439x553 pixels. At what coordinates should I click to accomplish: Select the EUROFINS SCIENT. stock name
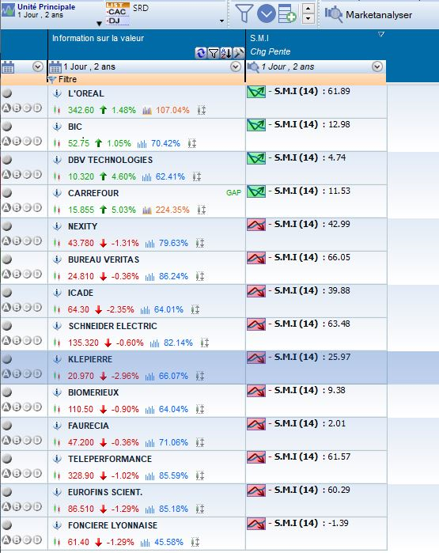(x=105, y=492)
